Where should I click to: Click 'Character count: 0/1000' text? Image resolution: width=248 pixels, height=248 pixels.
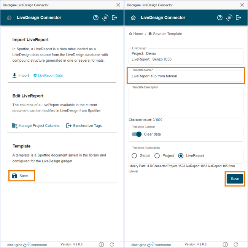point(145,120)
